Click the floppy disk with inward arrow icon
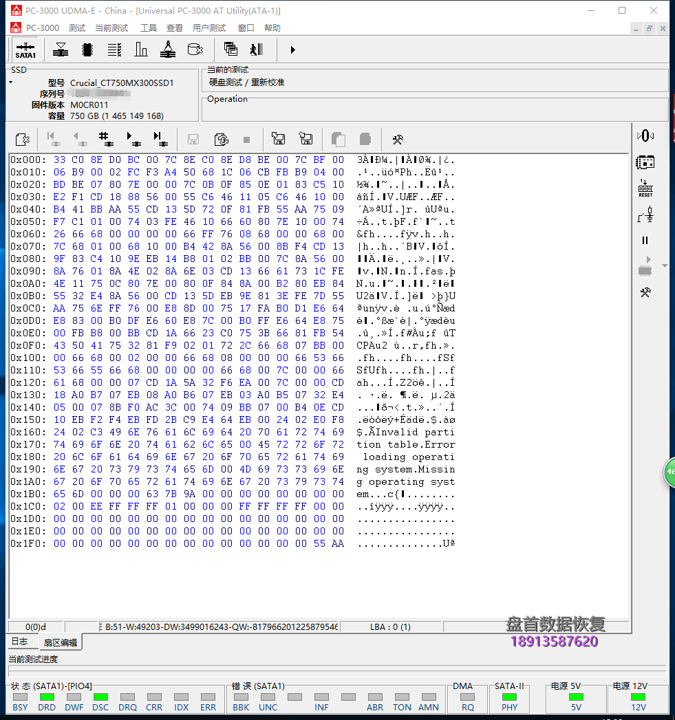 coord(306,139)
